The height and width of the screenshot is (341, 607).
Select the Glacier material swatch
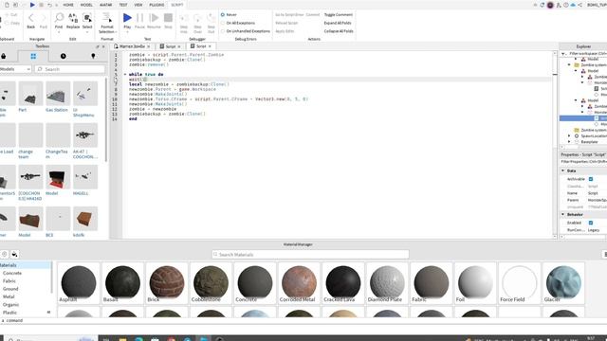563,283
